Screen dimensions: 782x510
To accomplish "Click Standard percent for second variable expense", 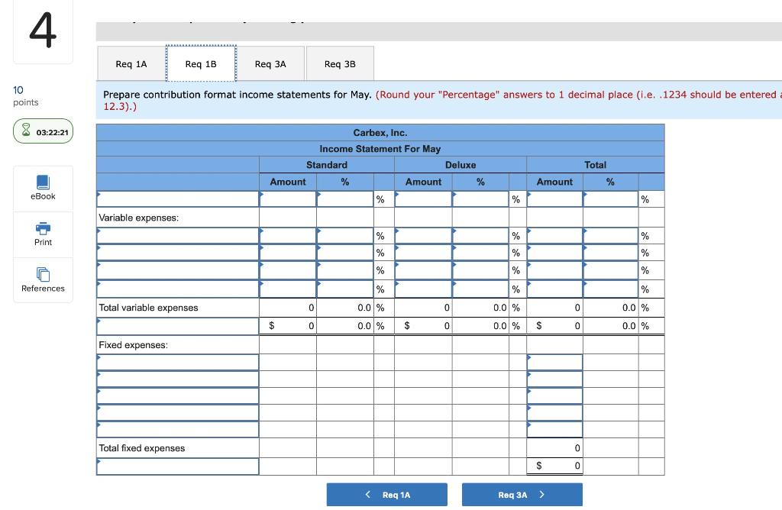I will coord(345,252).
